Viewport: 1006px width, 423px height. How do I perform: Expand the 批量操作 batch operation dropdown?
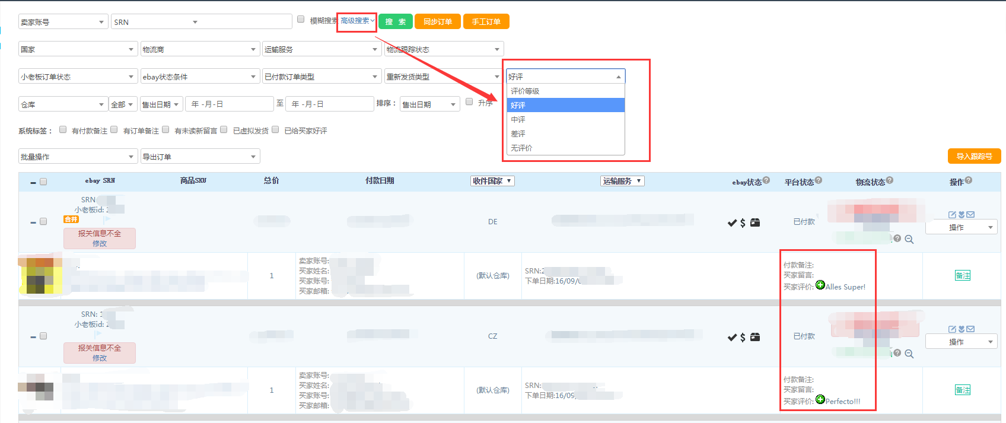click(x=78, y=157)
